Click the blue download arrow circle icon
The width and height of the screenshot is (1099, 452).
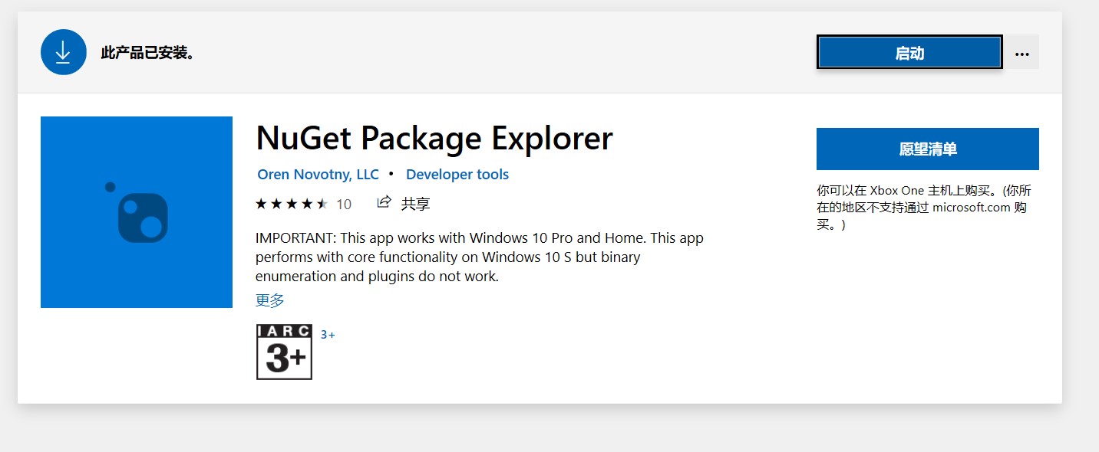tap(63, 52)
